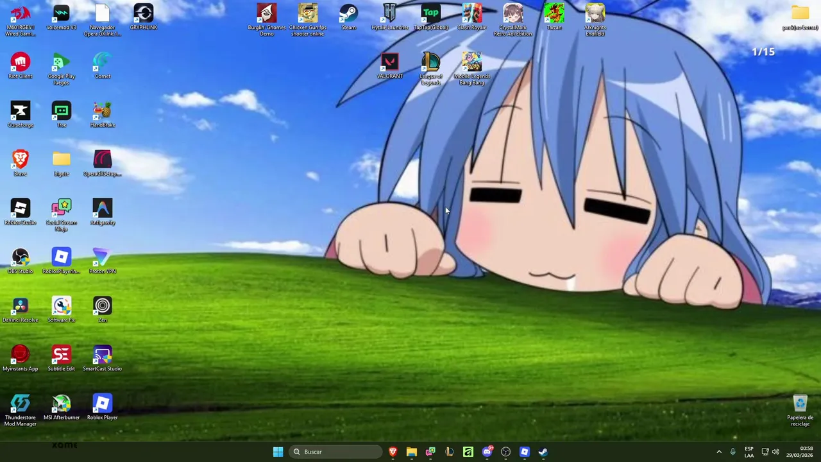Launch HandBrake from the desktop
Screen dimensions: 821x462
(x=102, y=116)
